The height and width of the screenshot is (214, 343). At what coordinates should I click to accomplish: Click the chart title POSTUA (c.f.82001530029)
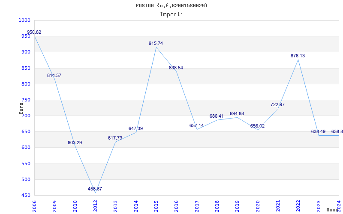171,6
